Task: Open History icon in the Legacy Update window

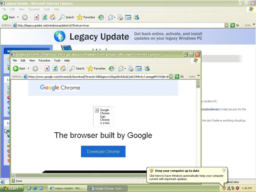Action: [x=101, y=17]
